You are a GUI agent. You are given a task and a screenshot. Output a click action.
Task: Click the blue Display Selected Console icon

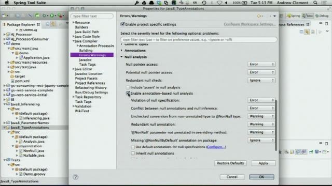pos(317,151)
